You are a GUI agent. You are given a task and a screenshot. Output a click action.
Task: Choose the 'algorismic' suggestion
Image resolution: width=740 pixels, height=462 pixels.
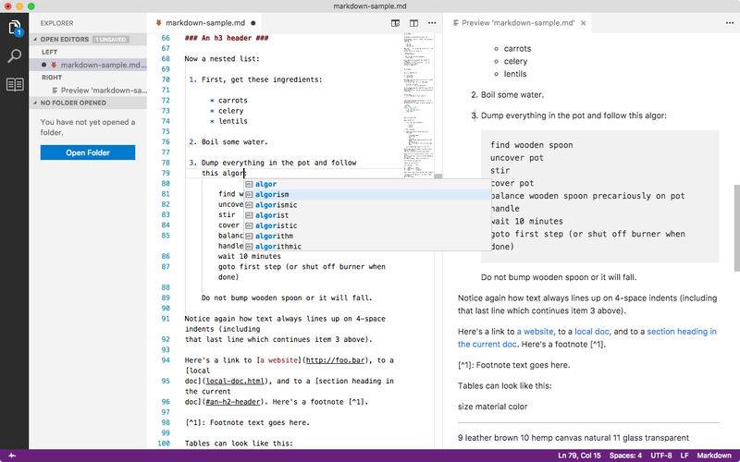point(367,204)
